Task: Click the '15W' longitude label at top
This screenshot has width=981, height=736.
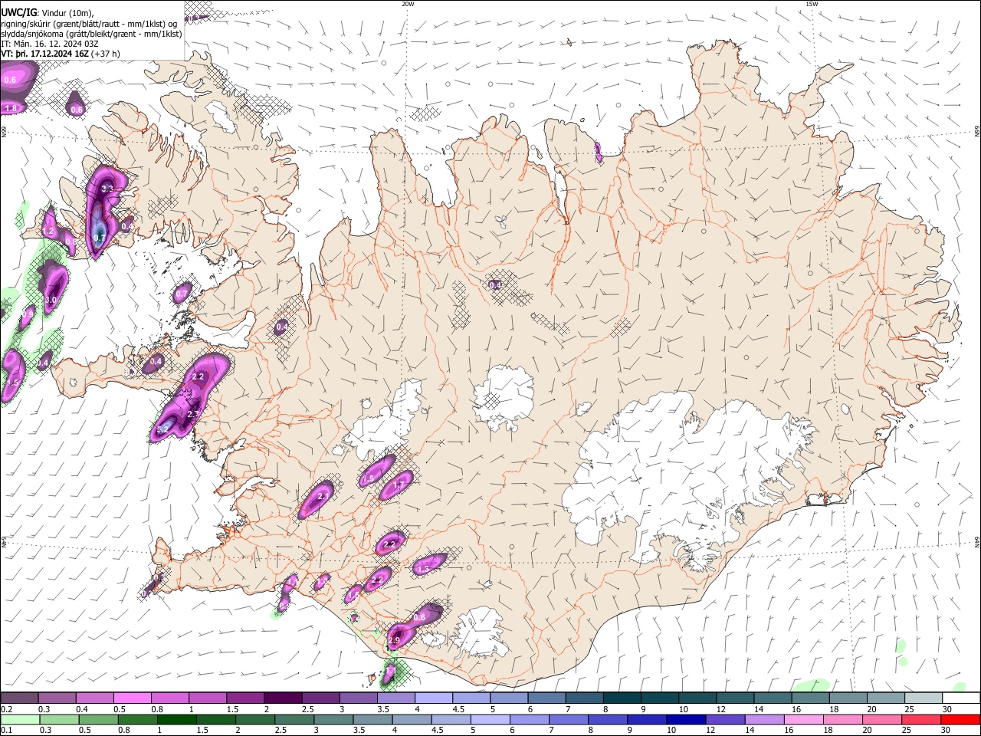Action: 812,4
